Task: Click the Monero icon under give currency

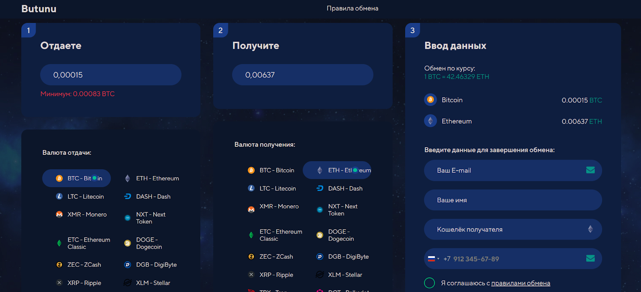Action: pyautogui.click(x=59, y=214)
